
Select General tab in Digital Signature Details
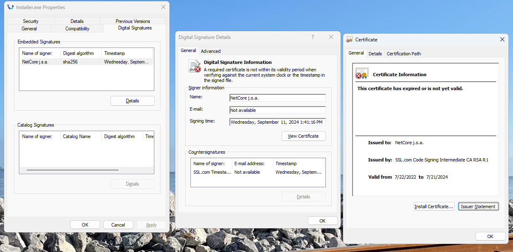click(188, 50)
